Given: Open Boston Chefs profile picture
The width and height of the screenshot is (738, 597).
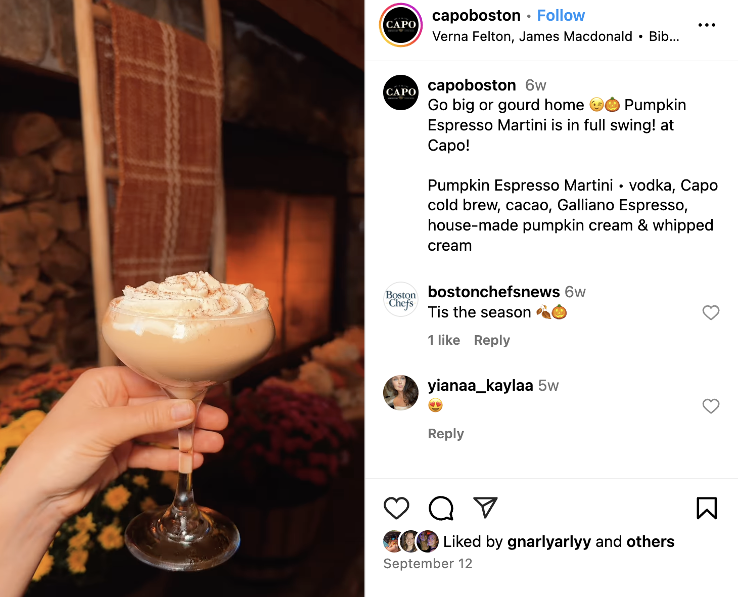Looking at the screenshot, I should coord(401,299).
